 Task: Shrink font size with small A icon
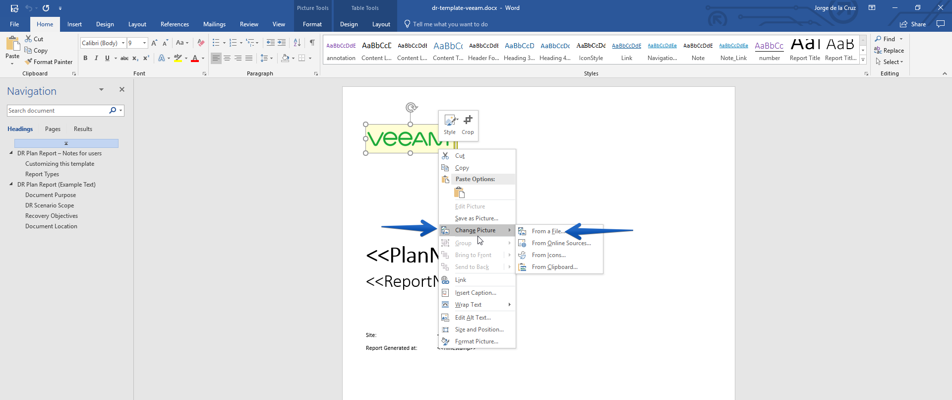[165, 43]
